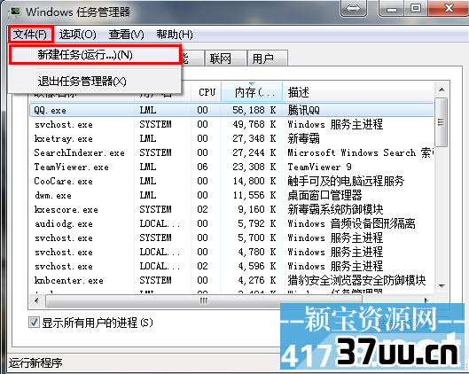Click the 触手可及的电脑远程服务 description
The height and width of the screenshot is (374, 469).
click(346, 181)
